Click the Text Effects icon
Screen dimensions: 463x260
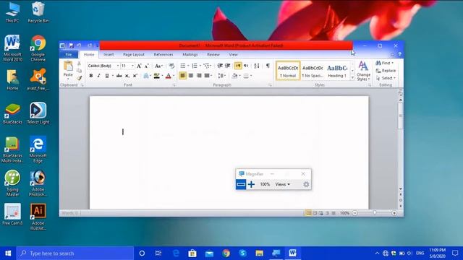[146, 76]
